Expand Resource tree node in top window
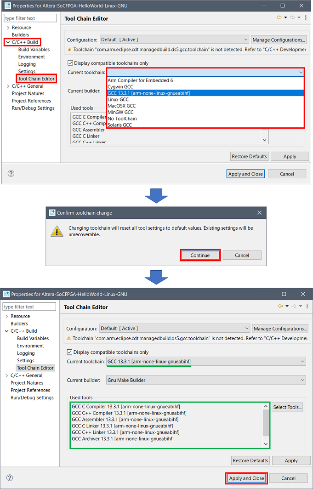This screenshot has width=313, height=489. [x=8, y=28]
